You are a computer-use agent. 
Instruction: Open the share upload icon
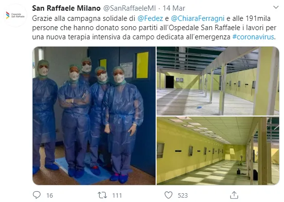(234, 195)
